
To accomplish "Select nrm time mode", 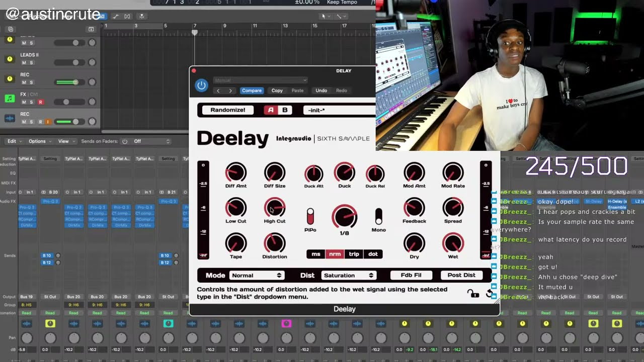I will click(335, 254).
